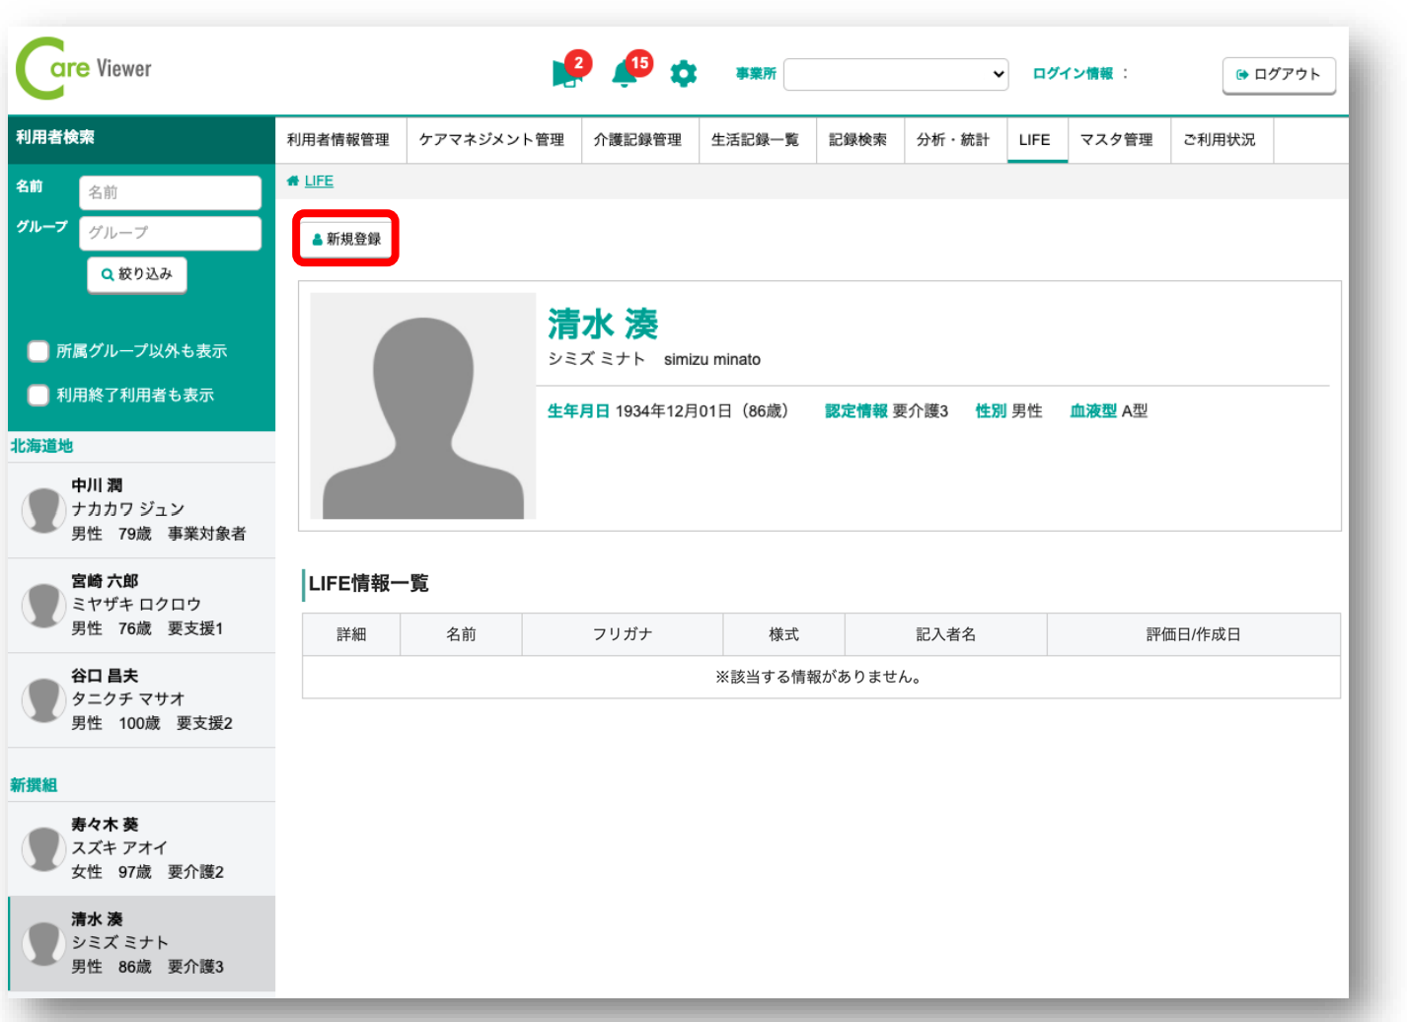The image size is (1407, 1022).
Task: Click the 新規登録 button
Action: point(346,239)
